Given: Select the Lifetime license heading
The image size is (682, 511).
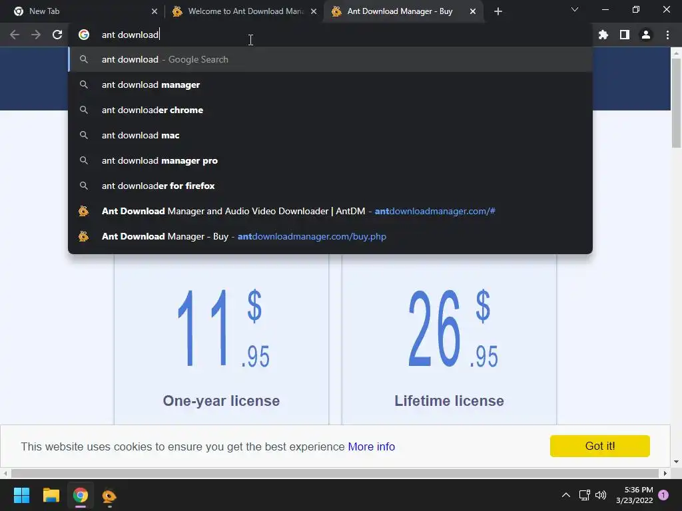Looking at the screenshot, I should [x=450, y=401].
